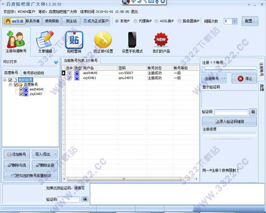
Task: Click the QQ交谈 chat button
Action: point(15,21)
